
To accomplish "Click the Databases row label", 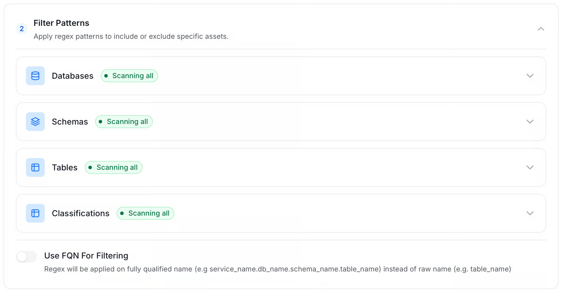I will click(x=72, y=76).
